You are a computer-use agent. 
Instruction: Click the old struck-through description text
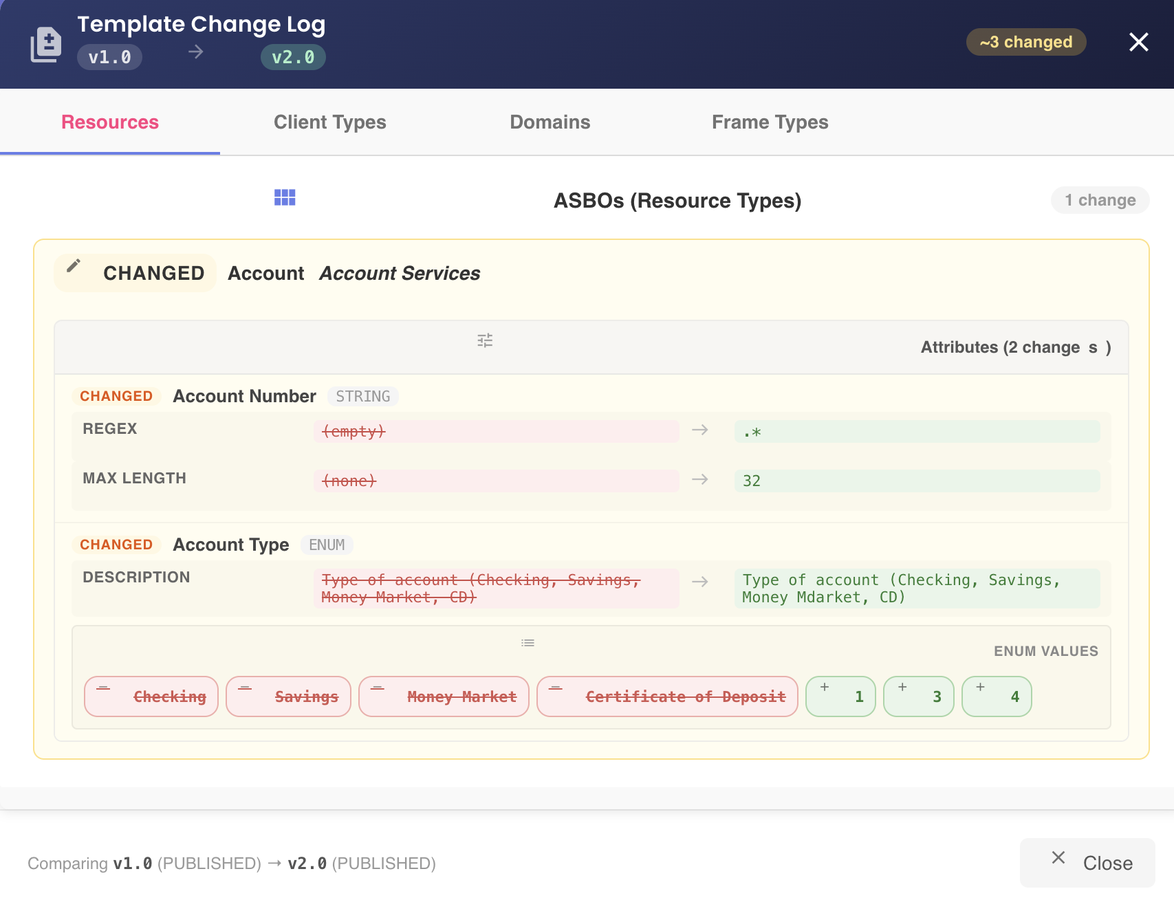pos(497,589)
